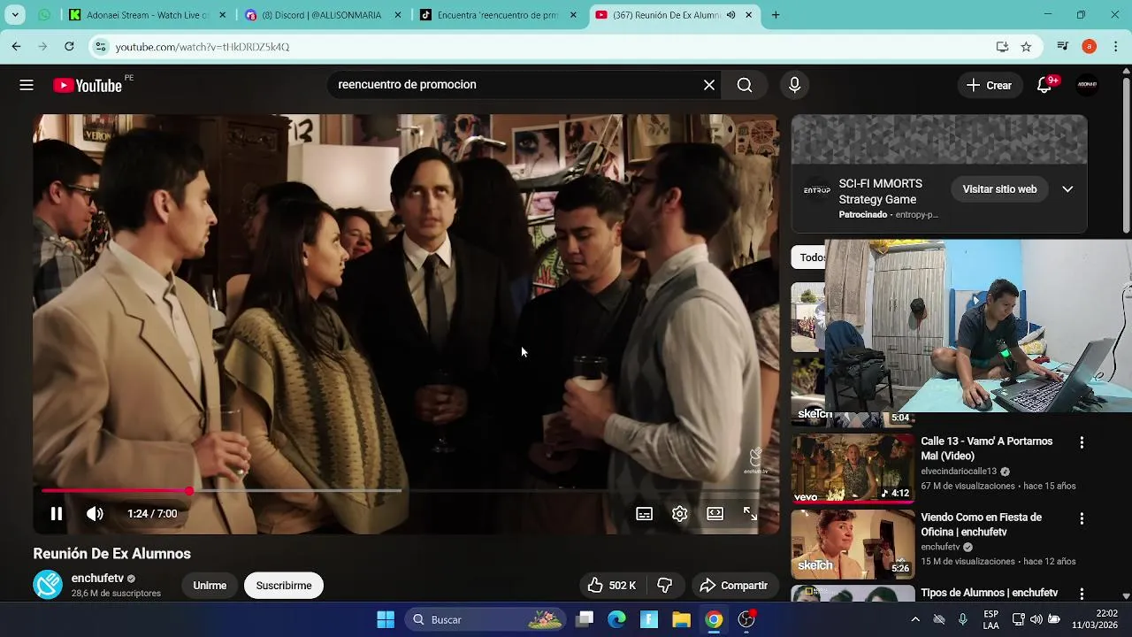
Task: Like the video with 502 K
Action: tap(612, 586)
